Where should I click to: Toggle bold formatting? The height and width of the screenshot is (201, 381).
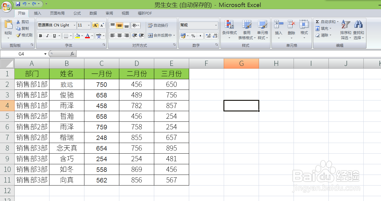pyautogui.click(x=41, y=36)
